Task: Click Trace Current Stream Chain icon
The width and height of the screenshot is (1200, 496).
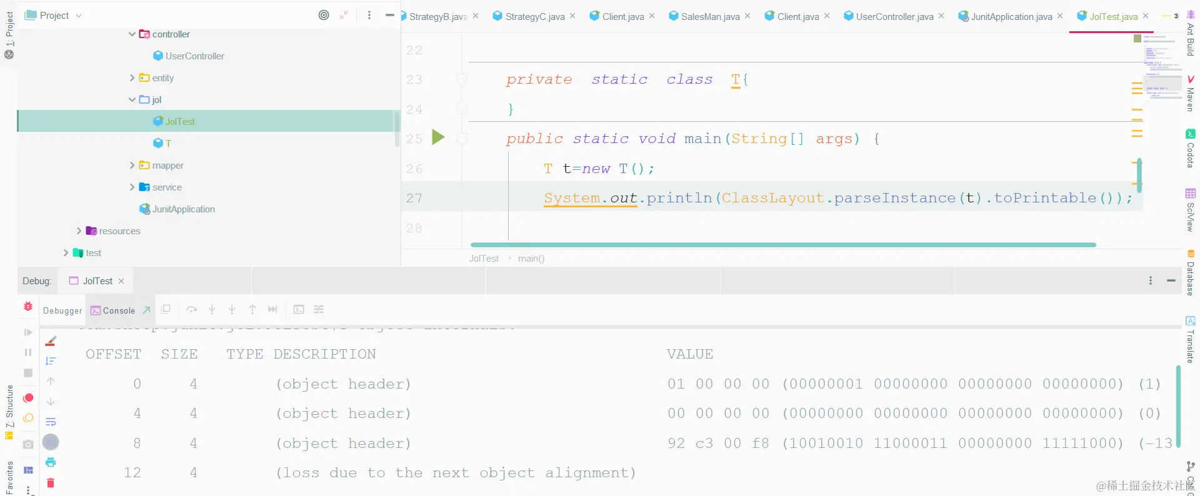Action: point(319,309)
